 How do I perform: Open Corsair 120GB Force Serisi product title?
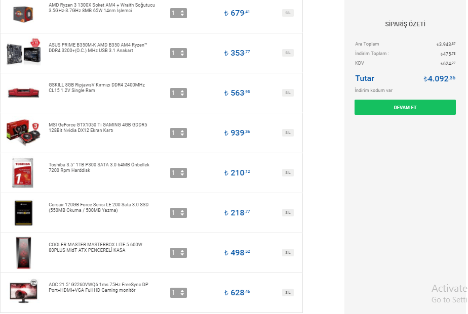pyautogui.click(x=98, y=207)
